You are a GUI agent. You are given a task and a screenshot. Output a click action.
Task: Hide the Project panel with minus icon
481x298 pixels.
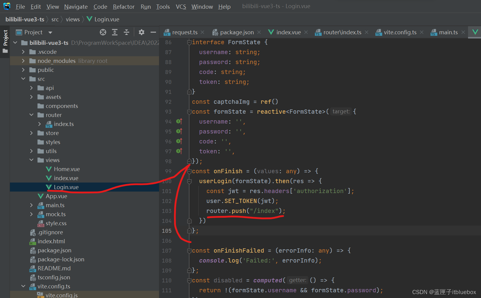click(x=153, y=32)
